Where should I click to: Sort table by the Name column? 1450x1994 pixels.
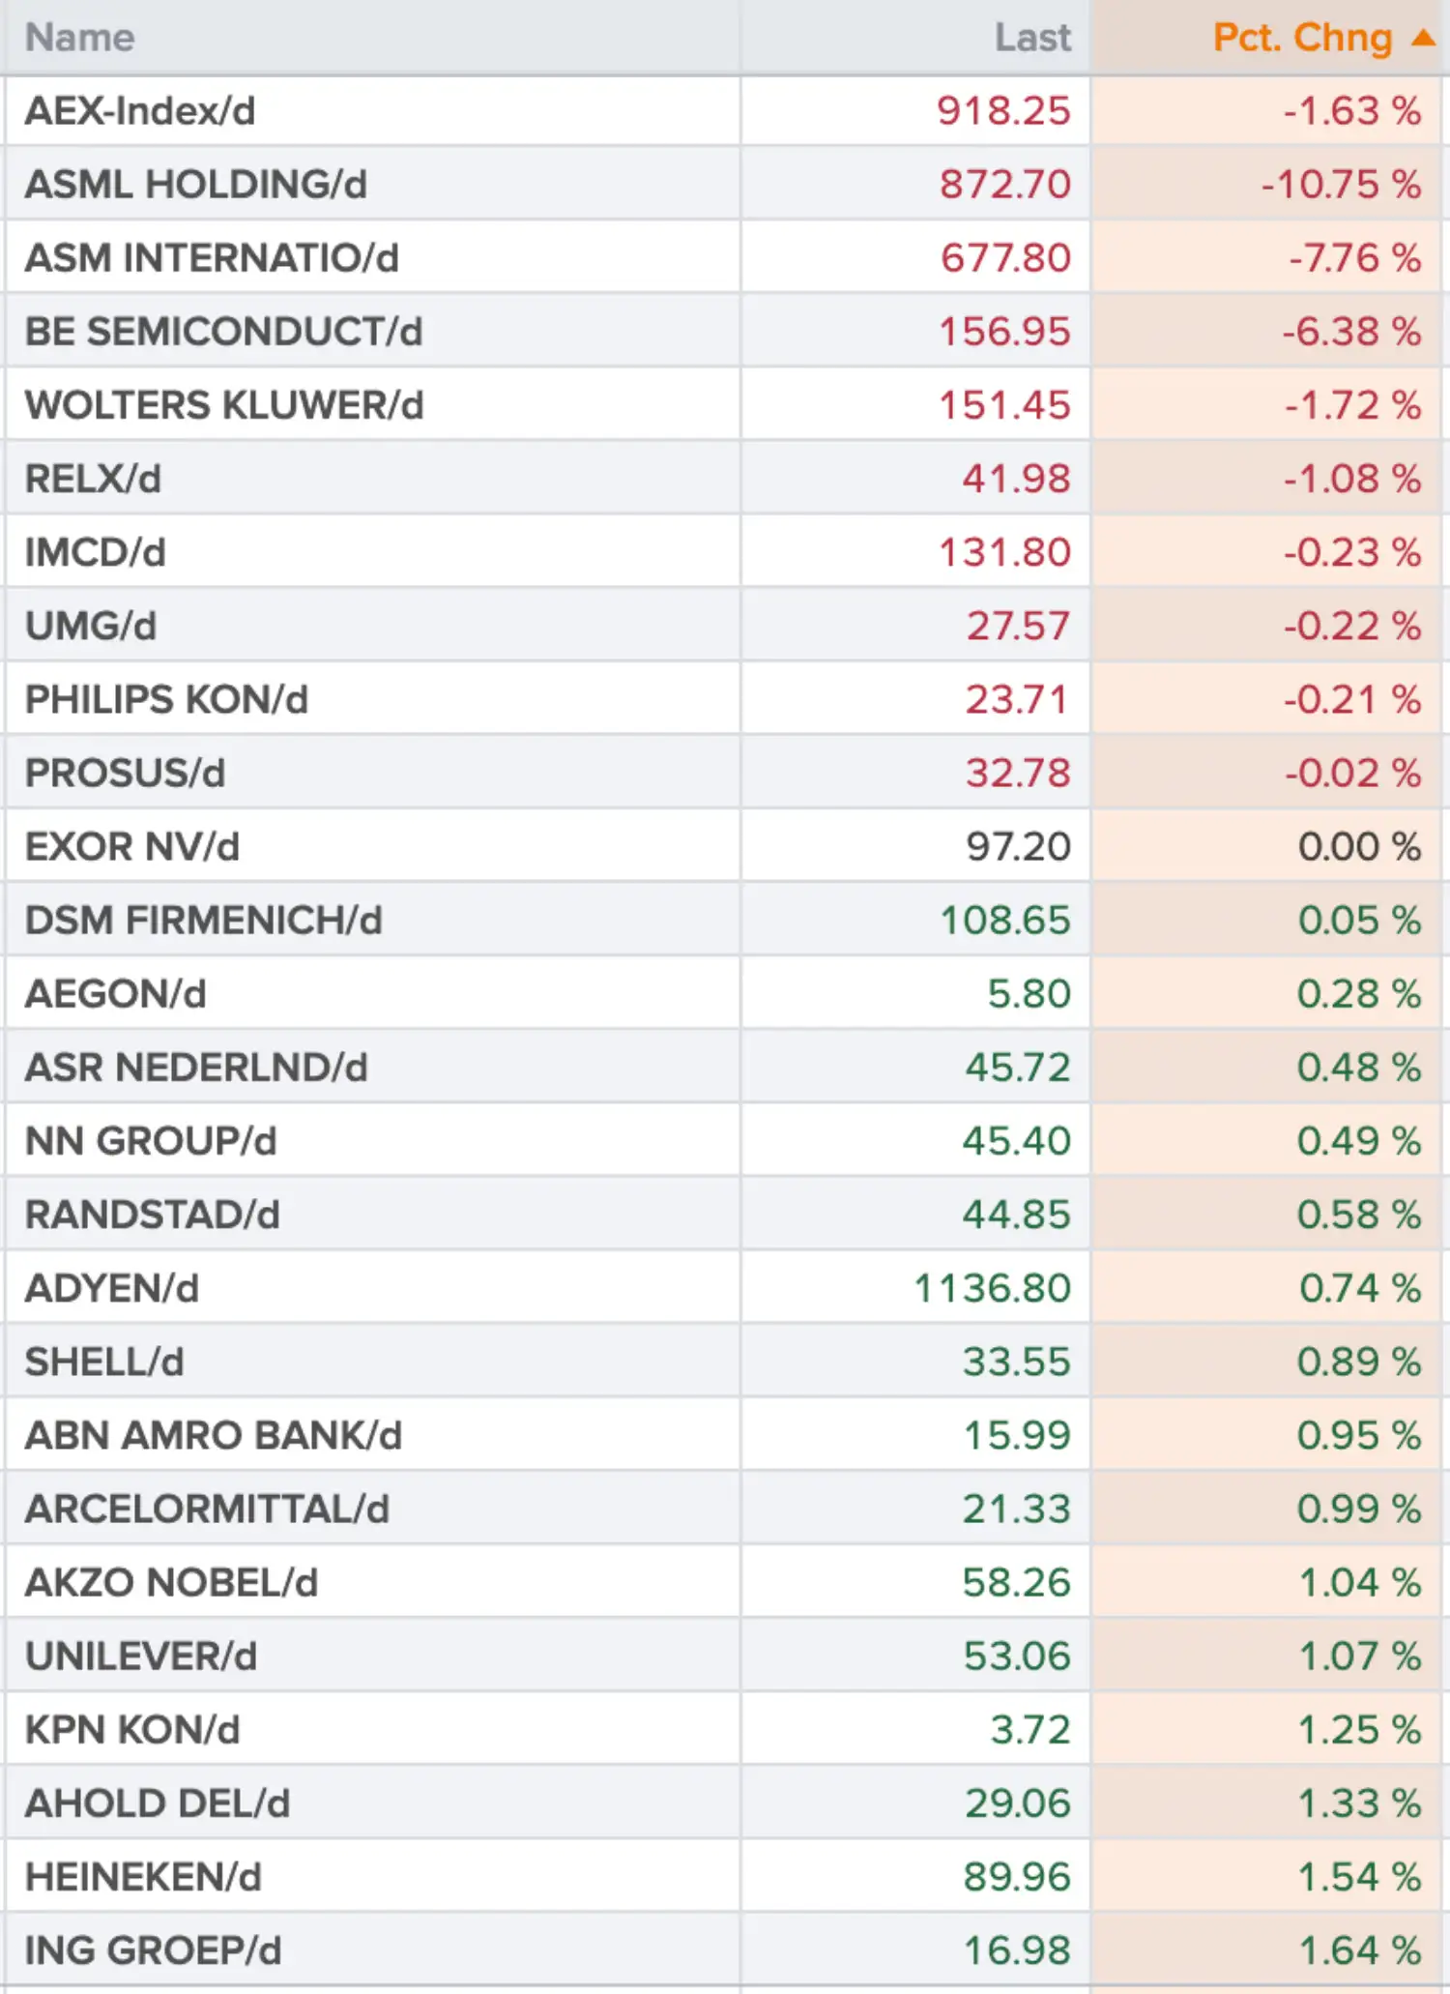pos(80,38)
